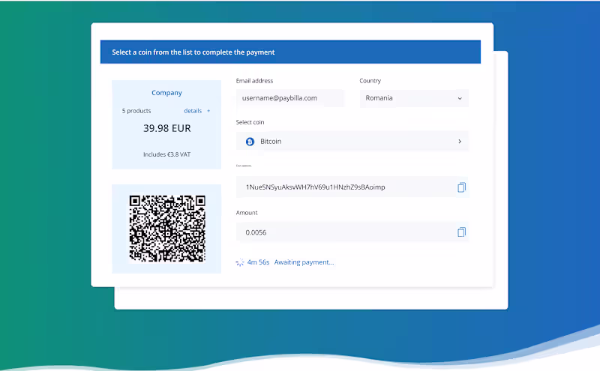600x371 pixels.
Task: Click the Awaiting payment status text
Action: coord(304,262)
